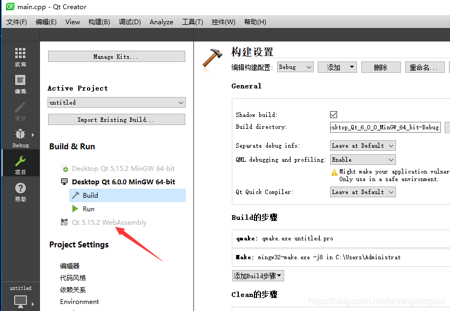Select Run with green play icon
The width and height of the screenshot is (450, 311).
89,209
